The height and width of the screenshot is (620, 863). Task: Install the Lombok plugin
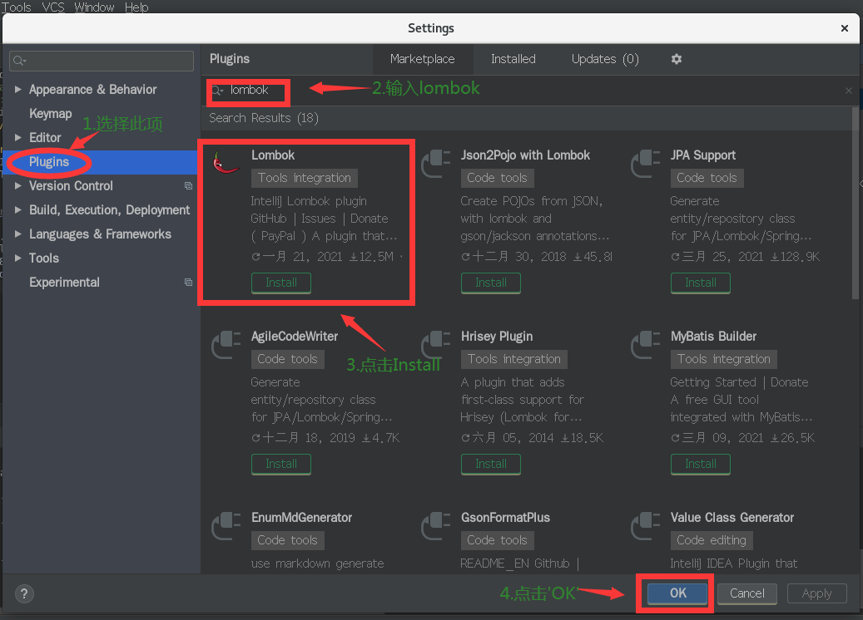click(281, 283)
